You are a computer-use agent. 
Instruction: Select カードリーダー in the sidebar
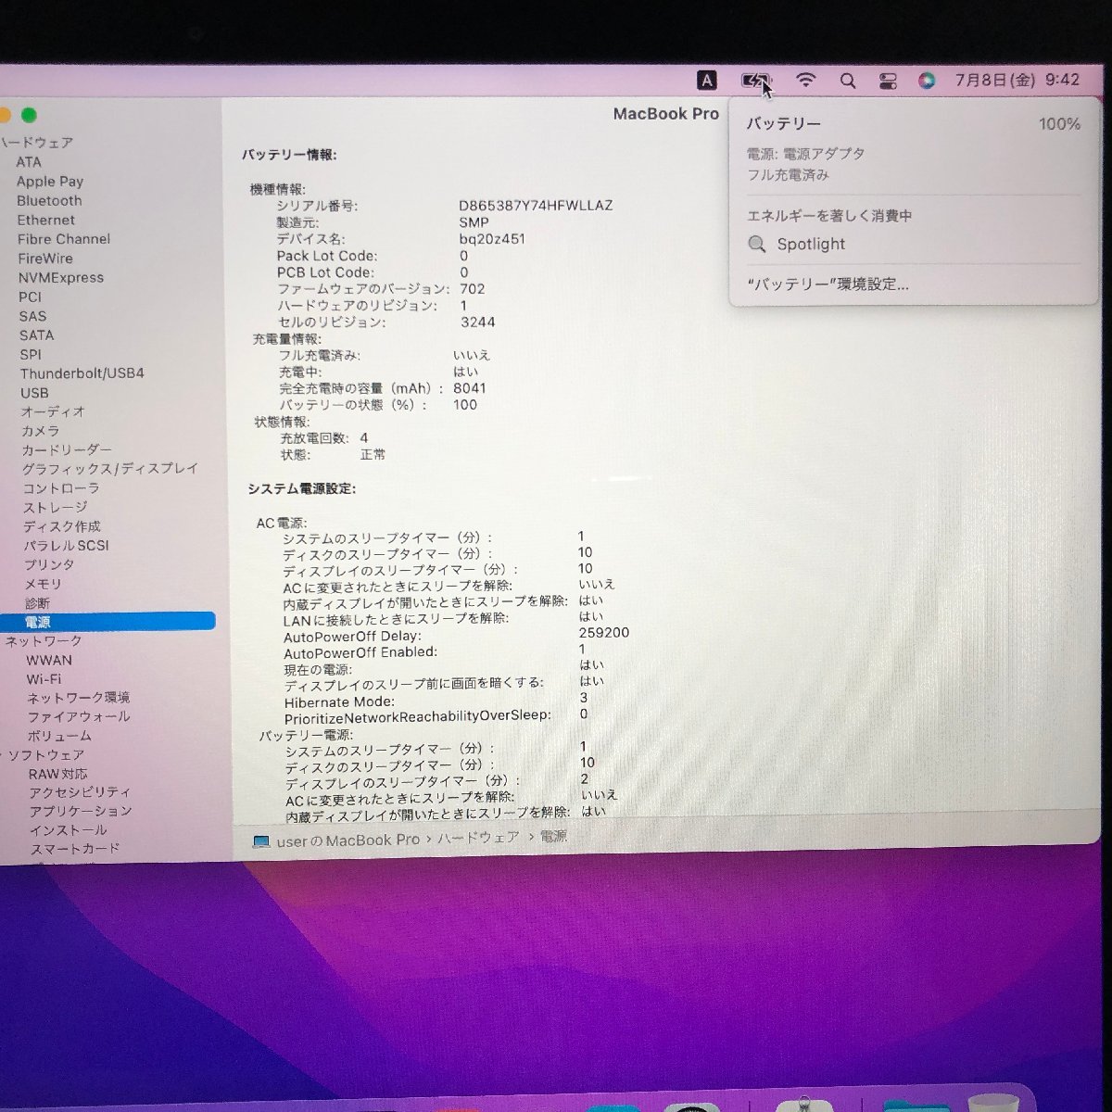(x=67, y=449)
